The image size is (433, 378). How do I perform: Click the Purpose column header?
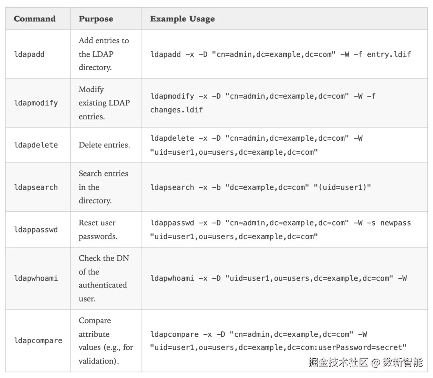coord(96,19)
